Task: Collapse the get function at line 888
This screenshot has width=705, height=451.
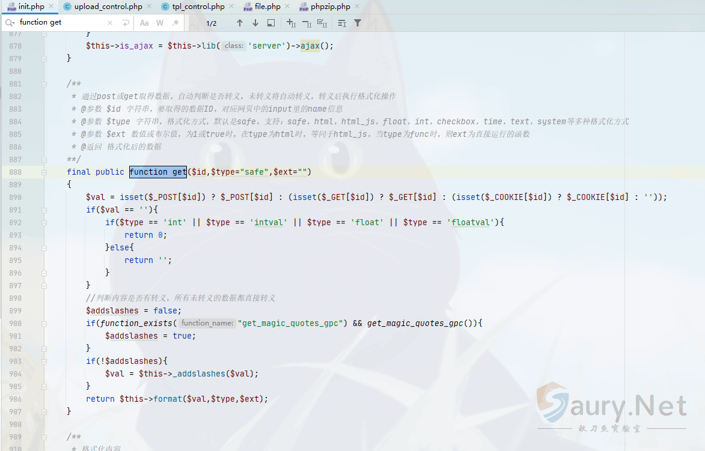Action: coord(44,172)
